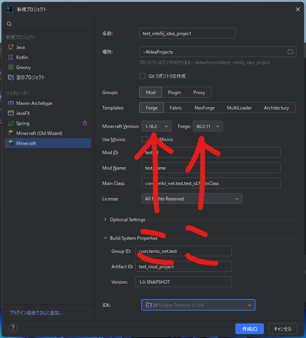Select the Spring generator
Viewport: 306px width, 338px height.
pyautogui.click(x=22, y=123)
